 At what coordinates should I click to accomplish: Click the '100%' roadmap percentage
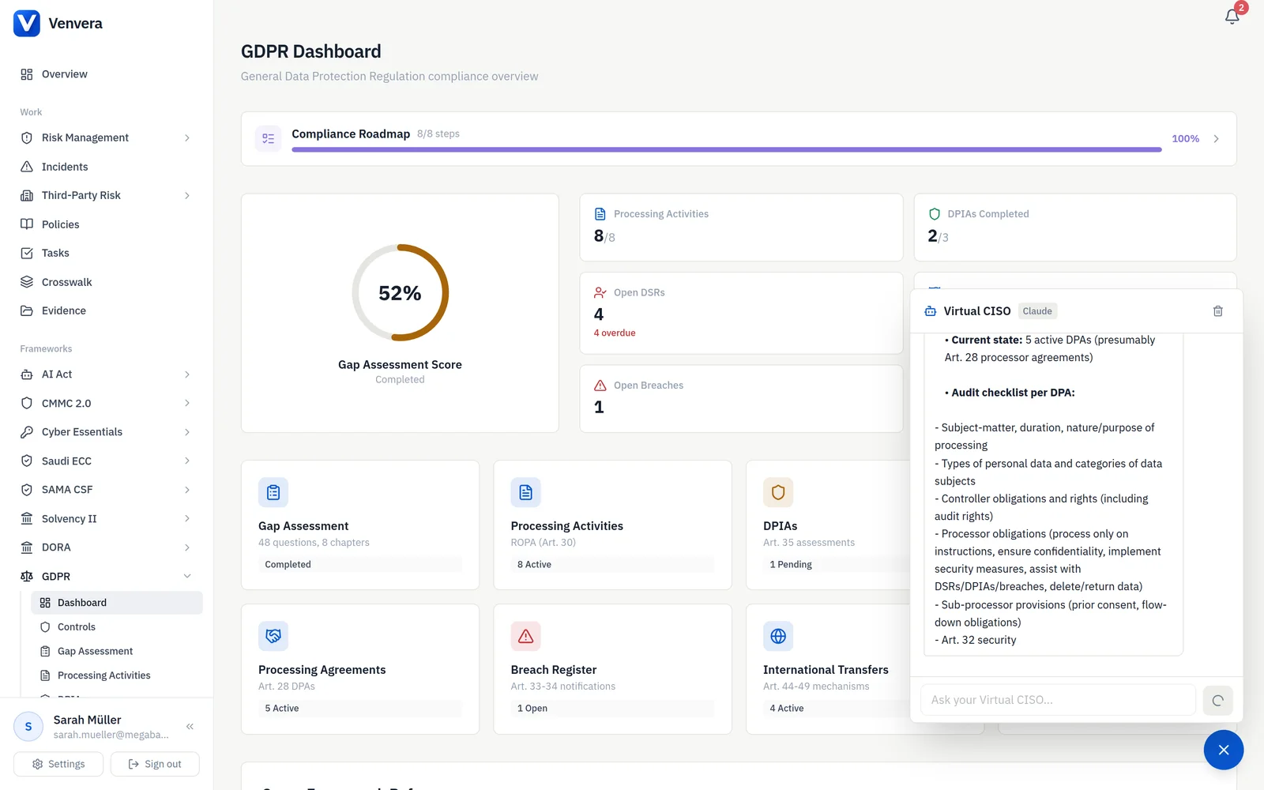(1185, 138)
